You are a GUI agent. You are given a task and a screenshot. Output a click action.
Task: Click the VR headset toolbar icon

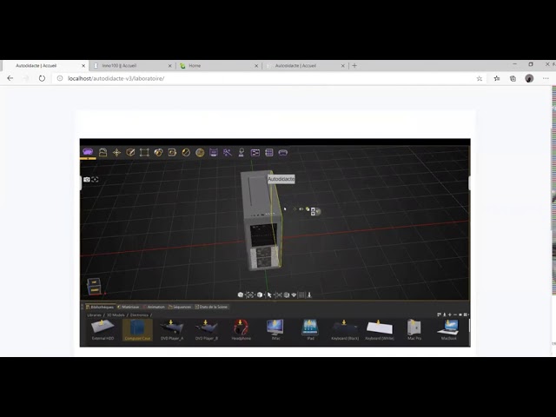(x=283, y=153)
